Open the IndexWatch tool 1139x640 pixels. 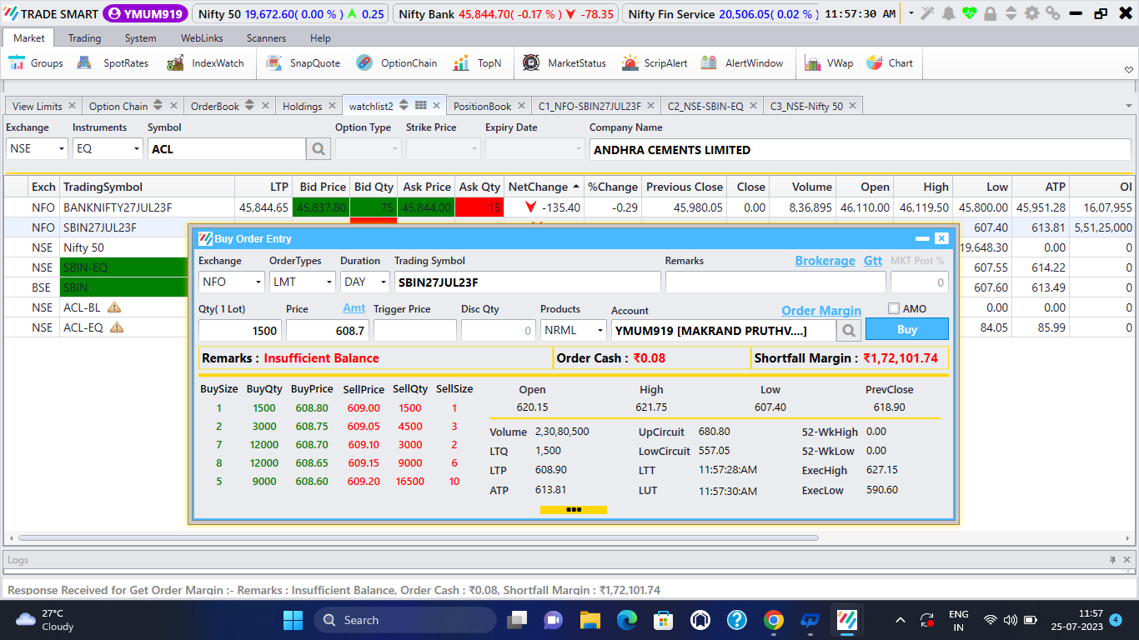pyautogui.click(x=206, y=63)
